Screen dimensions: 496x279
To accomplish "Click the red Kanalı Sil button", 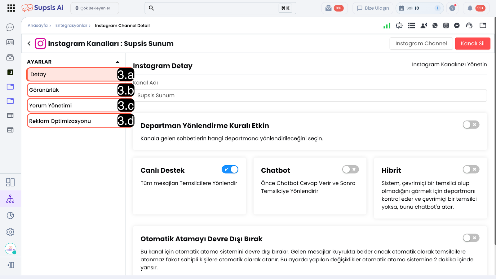I will click(472, 44).
